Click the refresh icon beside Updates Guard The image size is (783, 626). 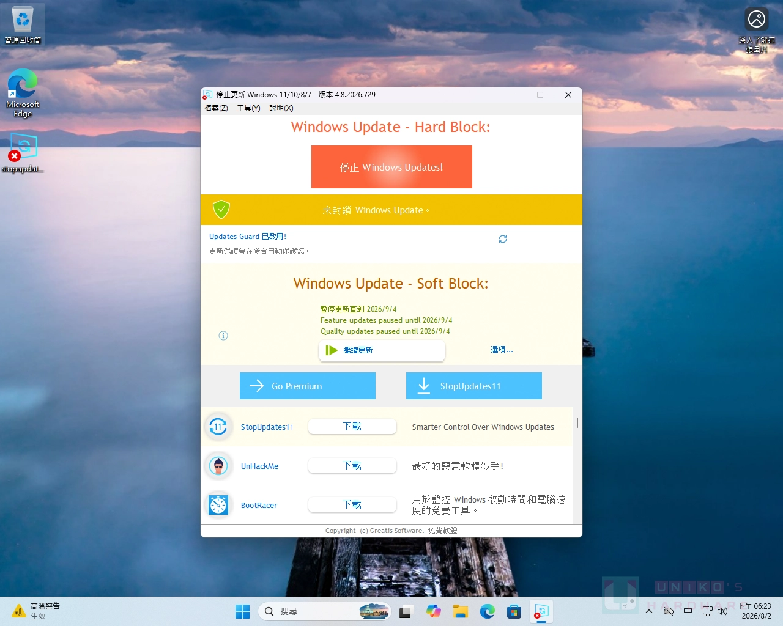pyautogui.click(x=503, y=239)
